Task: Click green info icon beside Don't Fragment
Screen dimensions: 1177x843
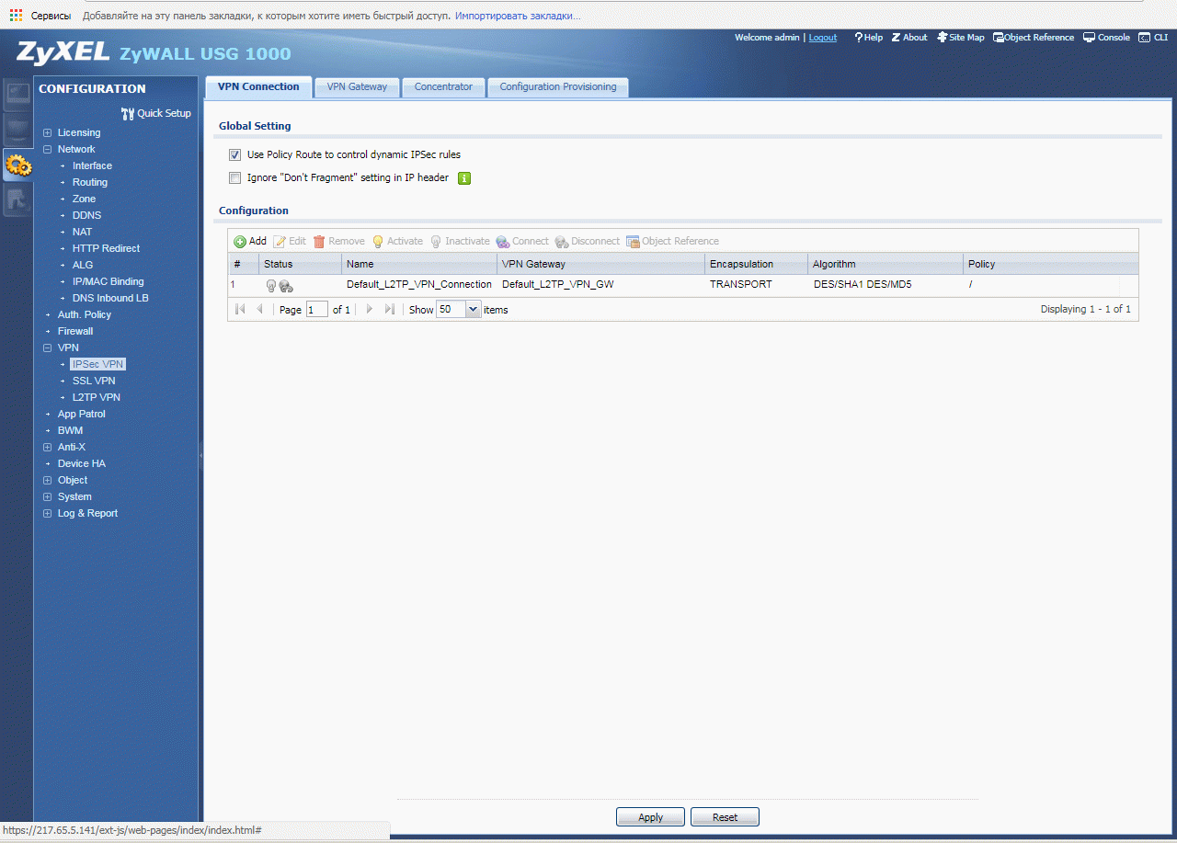Action: point(464,177)
